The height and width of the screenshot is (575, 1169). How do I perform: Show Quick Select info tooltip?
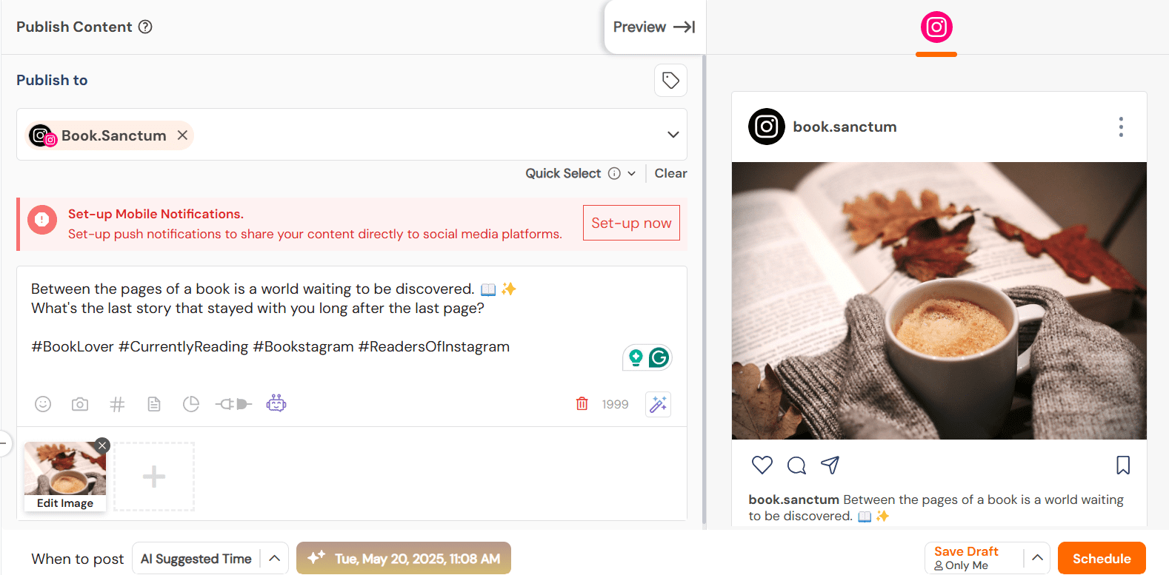click(x=614, y=173)
